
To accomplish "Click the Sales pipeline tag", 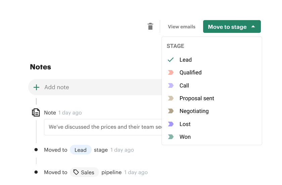I will tap(84, 172).
